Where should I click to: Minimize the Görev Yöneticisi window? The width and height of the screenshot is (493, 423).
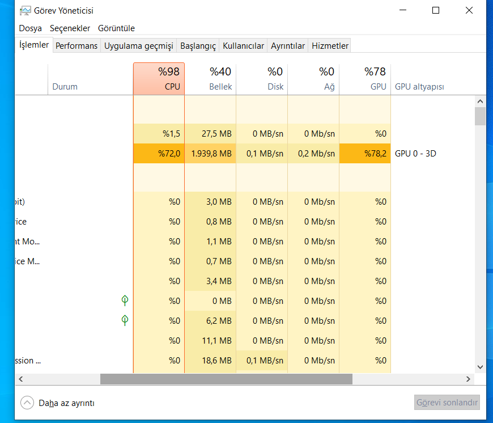point(403,10)
